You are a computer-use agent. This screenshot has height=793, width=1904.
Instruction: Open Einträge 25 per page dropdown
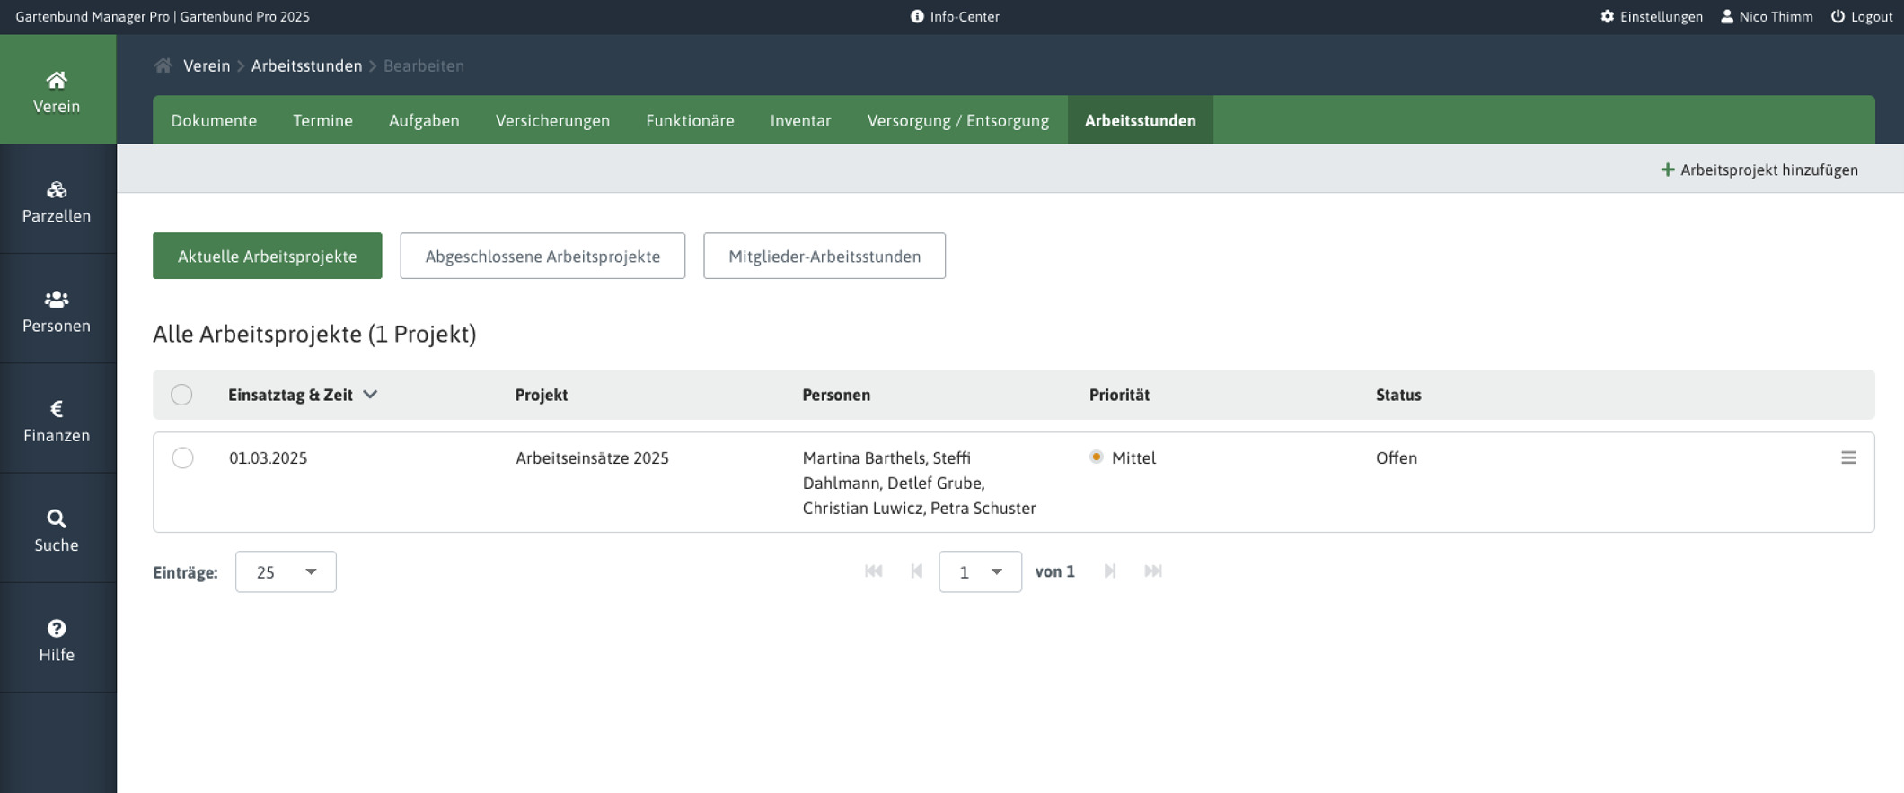(286, 571)
